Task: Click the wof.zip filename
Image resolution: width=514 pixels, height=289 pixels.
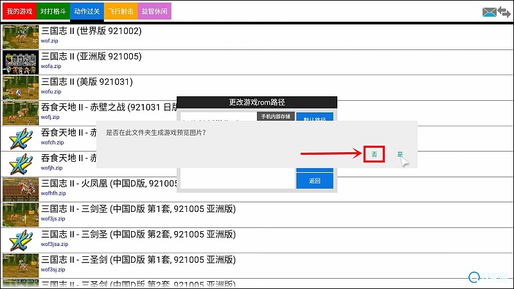Action: pos(49,41)
